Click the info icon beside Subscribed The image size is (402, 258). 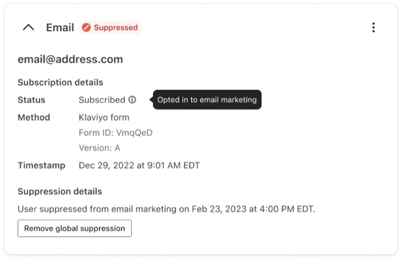[132, 100]
